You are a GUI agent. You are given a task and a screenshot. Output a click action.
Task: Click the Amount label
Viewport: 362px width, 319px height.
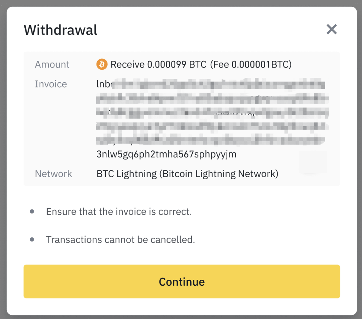52,64
